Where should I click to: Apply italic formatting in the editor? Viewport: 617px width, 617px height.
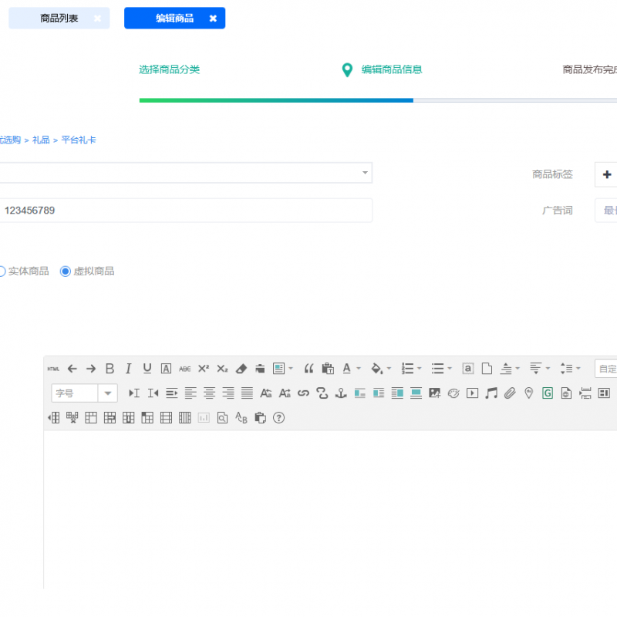[x=129, y=369]
